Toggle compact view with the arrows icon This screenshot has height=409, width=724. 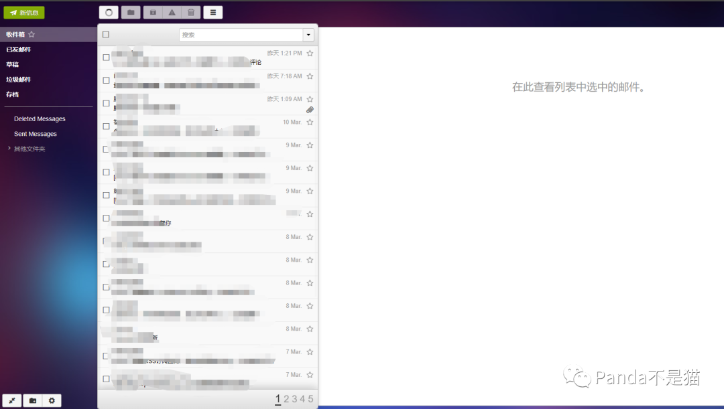pos(13,400)
